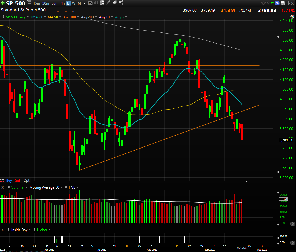Click the green RT real-time indicator
This screenshot has height=252, width=296.
(272, 3)
